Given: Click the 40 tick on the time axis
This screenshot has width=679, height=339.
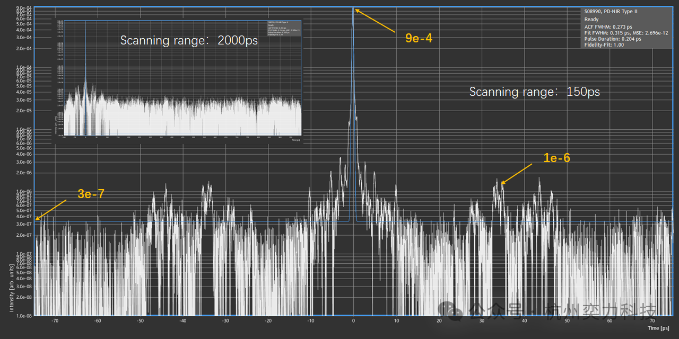Looking at the screenshot, I should click(524, 320).
